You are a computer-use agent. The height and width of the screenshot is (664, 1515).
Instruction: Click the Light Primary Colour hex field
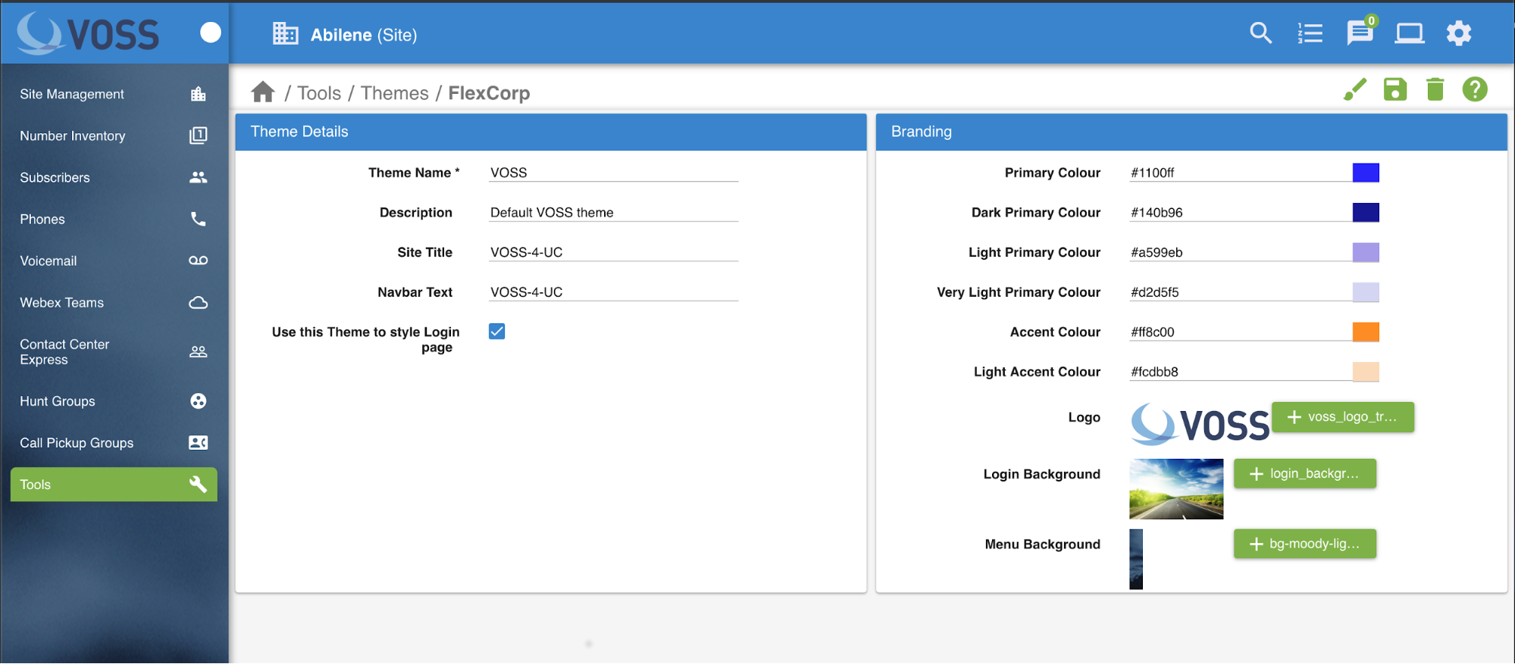1241,252
